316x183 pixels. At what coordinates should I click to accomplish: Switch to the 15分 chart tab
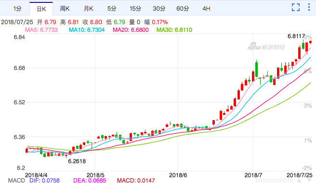[x=135, y=9]
